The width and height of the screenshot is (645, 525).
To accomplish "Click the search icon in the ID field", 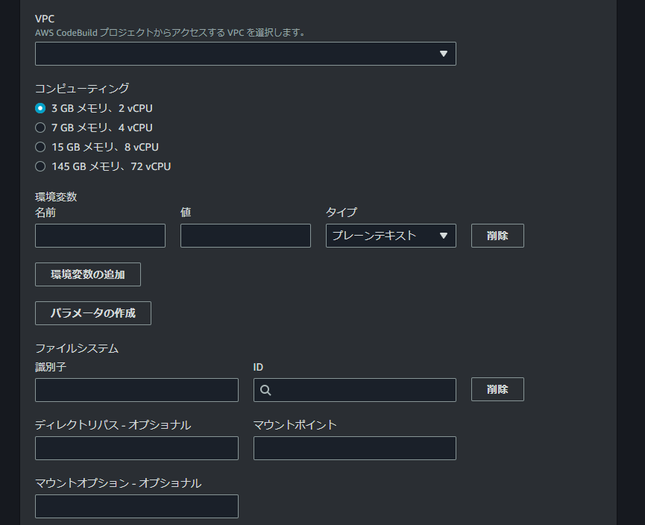I will pyautogui.click(x=265, y=390).
